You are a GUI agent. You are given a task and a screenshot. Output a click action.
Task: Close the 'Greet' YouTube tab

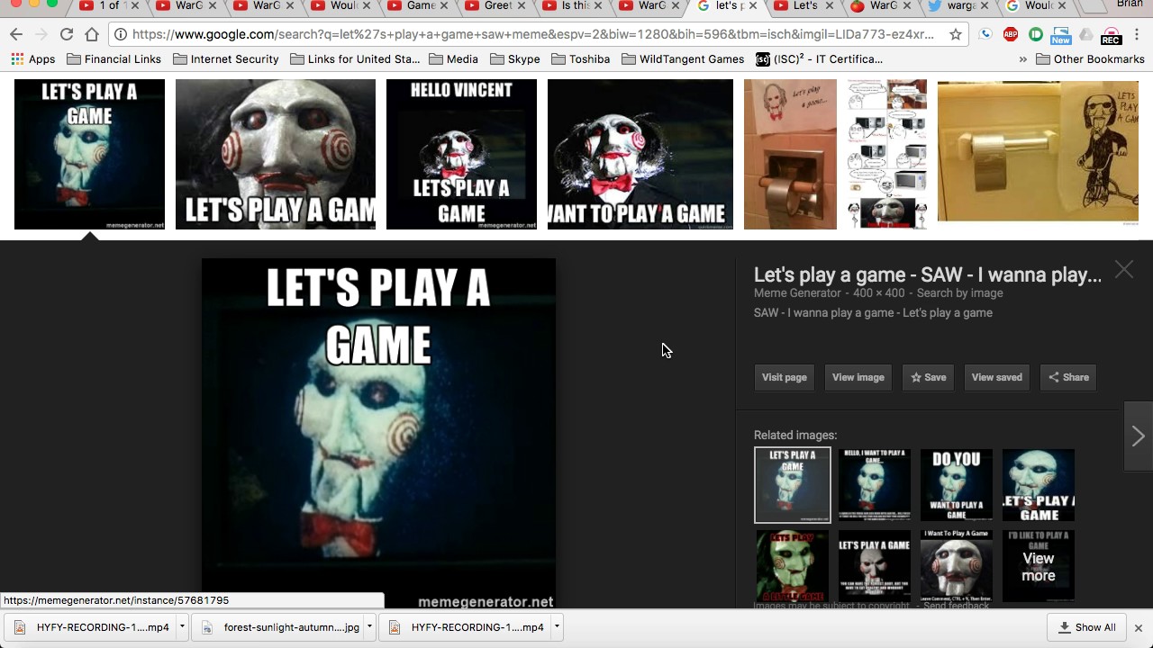pyautogui.click(x=522, y=5)
